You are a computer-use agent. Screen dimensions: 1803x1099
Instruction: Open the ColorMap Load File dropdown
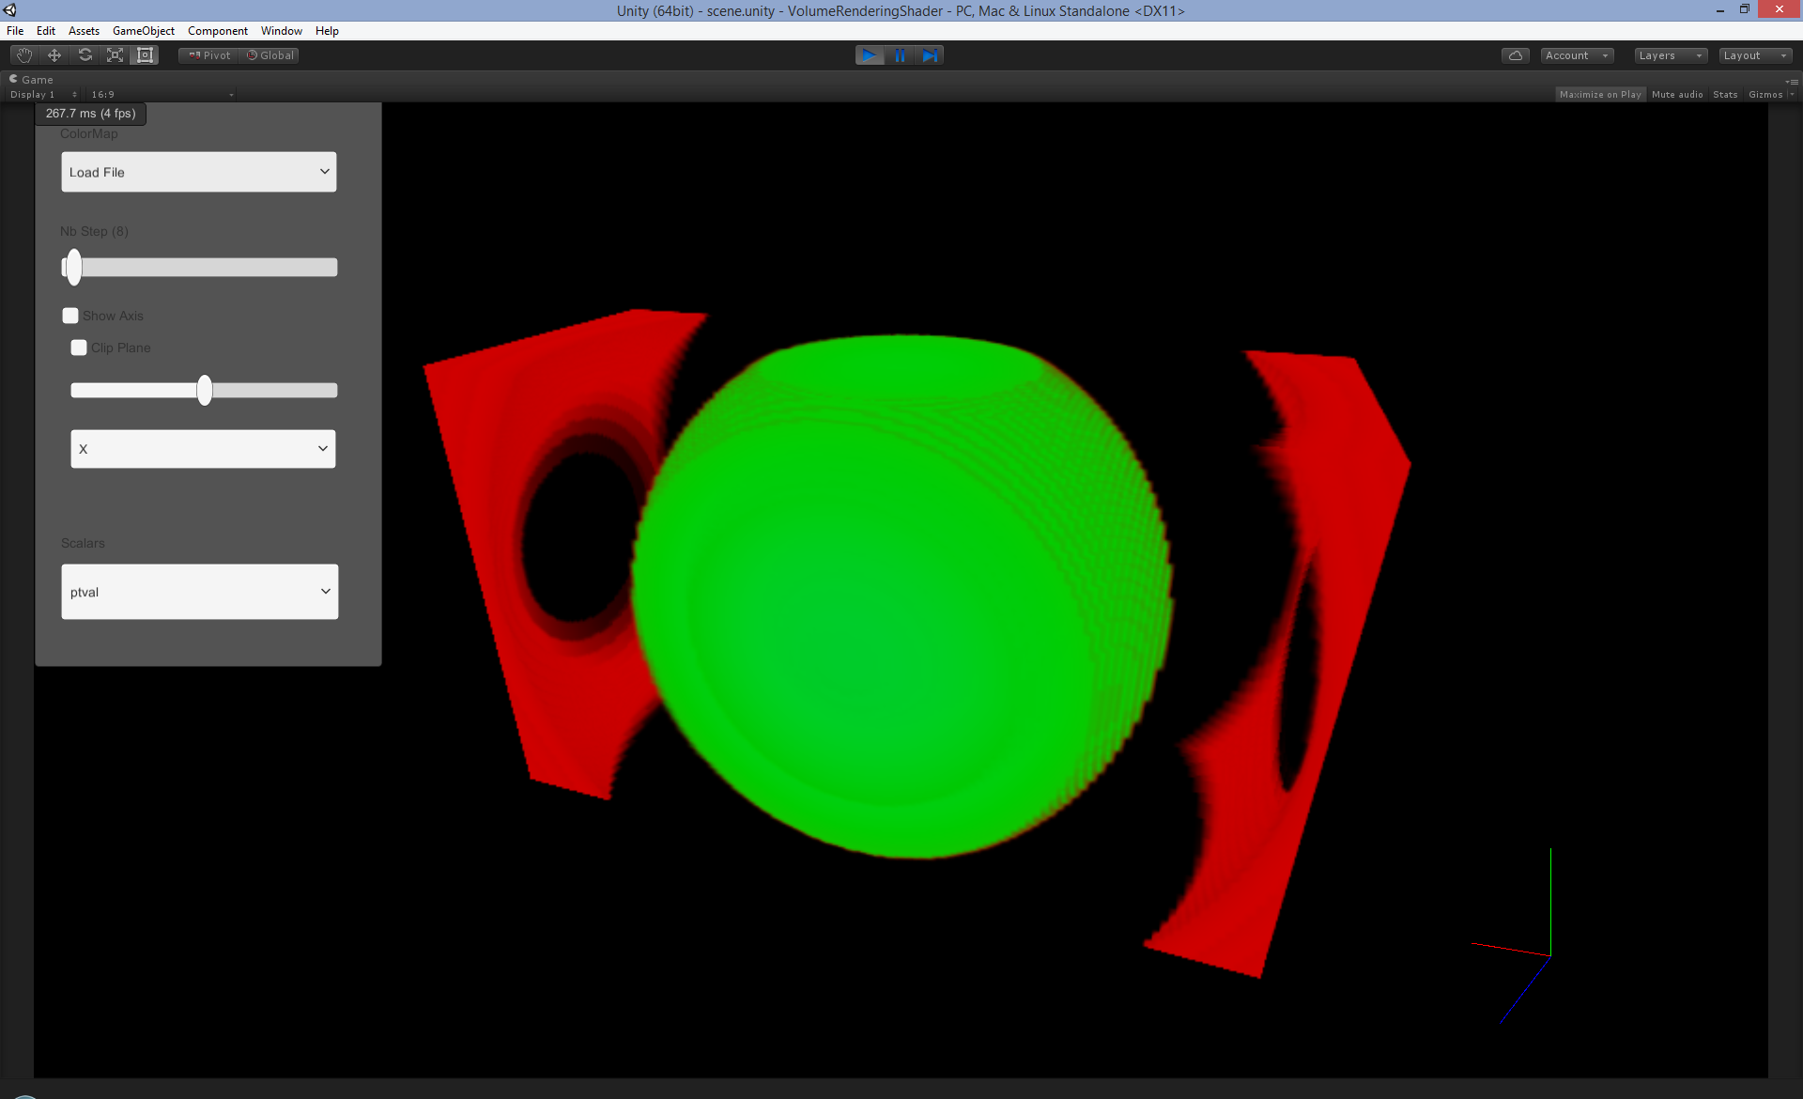tap(199, 172)
